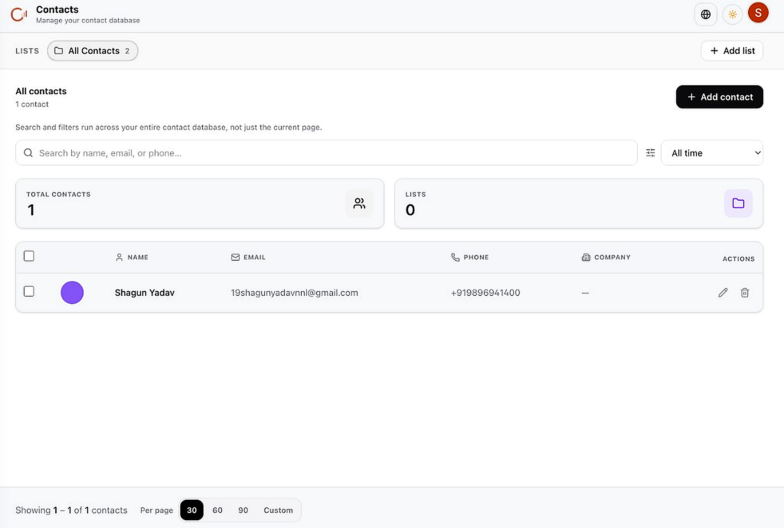Screen dimensions: 784x528
Task: Click the company dash cell for Shagun
Action: pos(585,293)
